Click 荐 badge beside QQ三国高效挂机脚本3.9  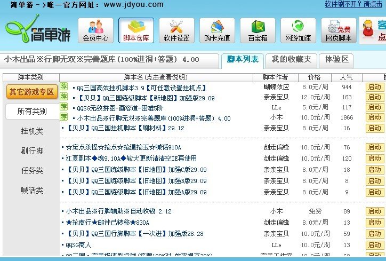click(63, 86)
